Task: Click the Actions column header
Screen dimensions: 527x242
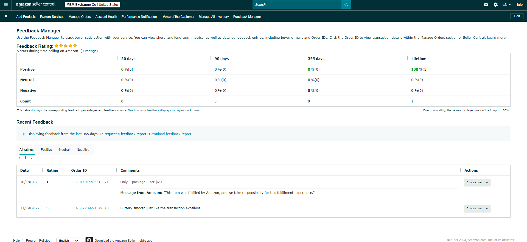Action: (x=471, y=171)
